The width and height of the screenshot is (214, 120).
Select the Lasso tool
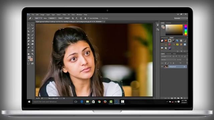[x=28, y=28]
